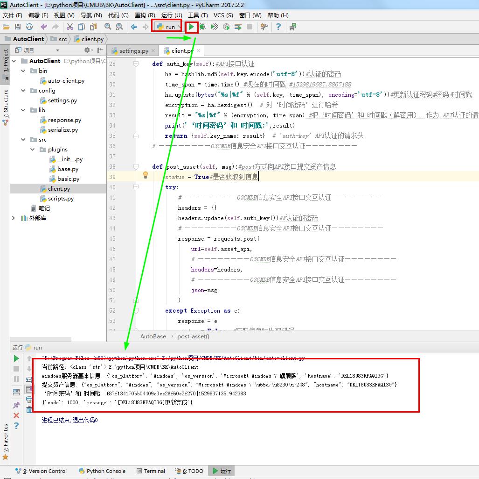Viewport: 479px width, 479px height.
Task: Rerun using the green arrow in Run panel
Action: pyautogui.click(x=16, y=358)
